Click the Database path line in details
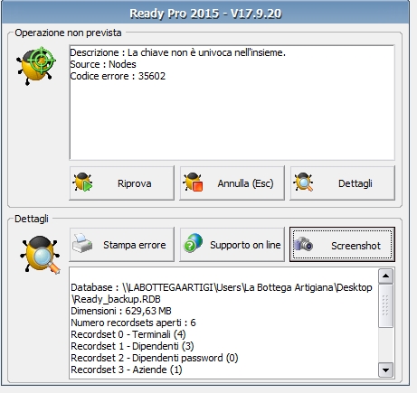Screen dimensions: 417x393 (x=222, y=294)
